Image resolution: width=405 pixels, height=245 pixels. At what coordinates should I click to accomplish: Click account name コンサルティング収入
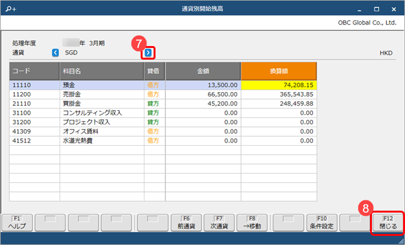tap(93, 113)
